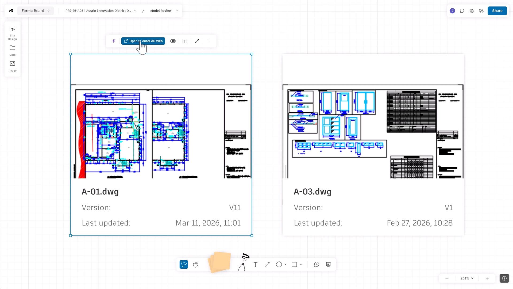The width and height of the screenshot is (513, 289).
Task: Click version value V1
Action: pyautogui.click(x=449, y=208)
